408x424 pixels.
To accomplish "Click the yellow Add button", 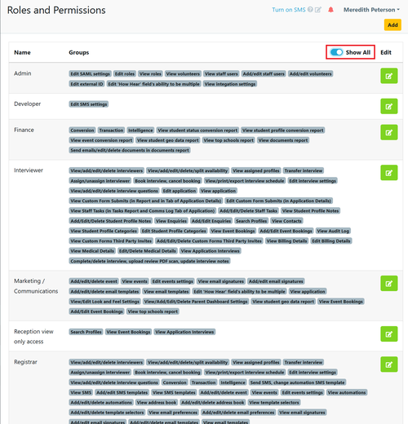I will point(392,25).
